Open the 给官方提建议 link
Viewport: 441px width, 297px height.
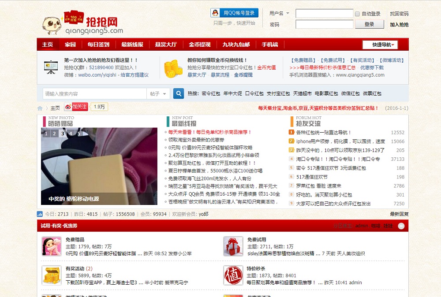(x=135, y=75)
